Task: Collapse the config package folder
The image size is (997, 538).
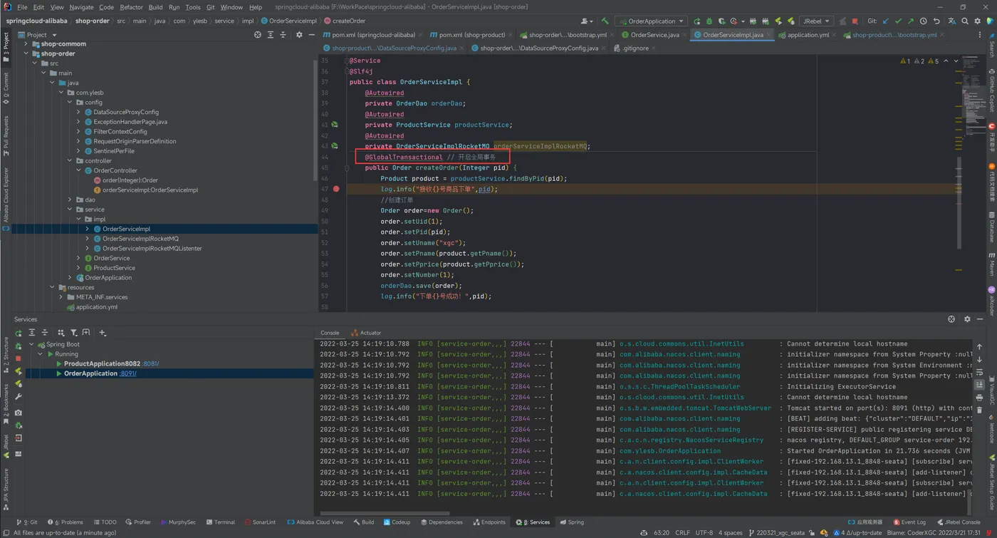Action: click(x=70, y=103)
